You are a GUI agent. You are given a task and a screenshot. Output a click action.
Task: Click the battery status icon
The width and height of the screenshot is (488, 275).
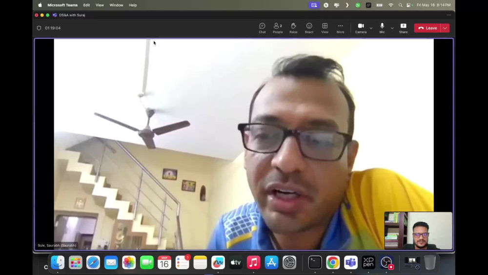pyautogui.click(x=379, y=5)
